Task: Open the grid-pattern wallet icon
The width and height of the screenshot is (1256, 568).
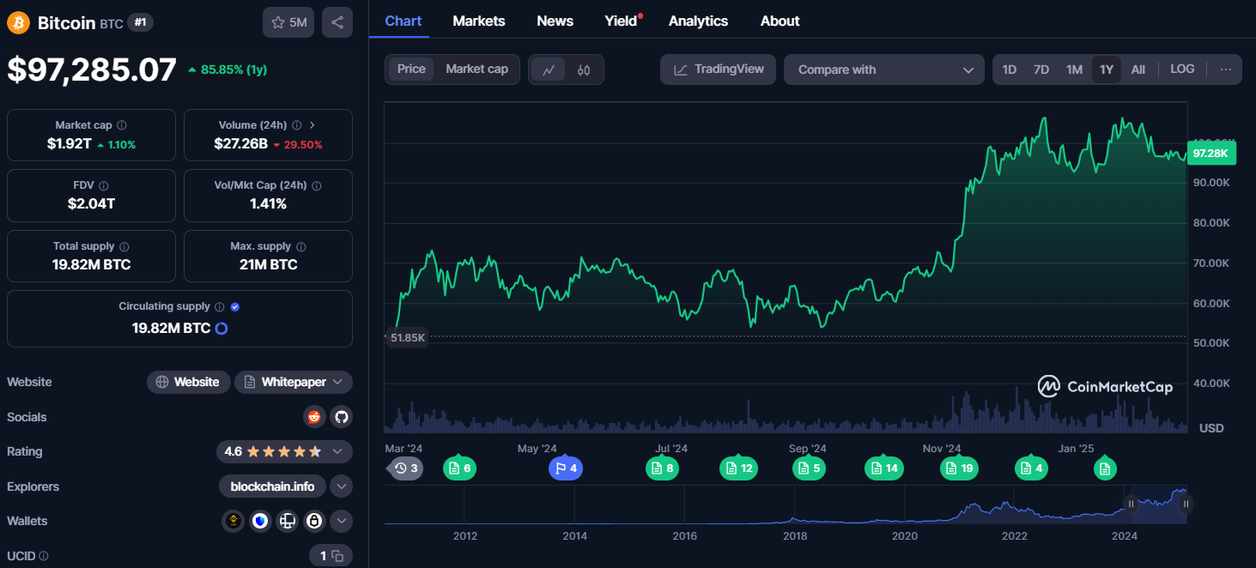Action: pos(288,521)
